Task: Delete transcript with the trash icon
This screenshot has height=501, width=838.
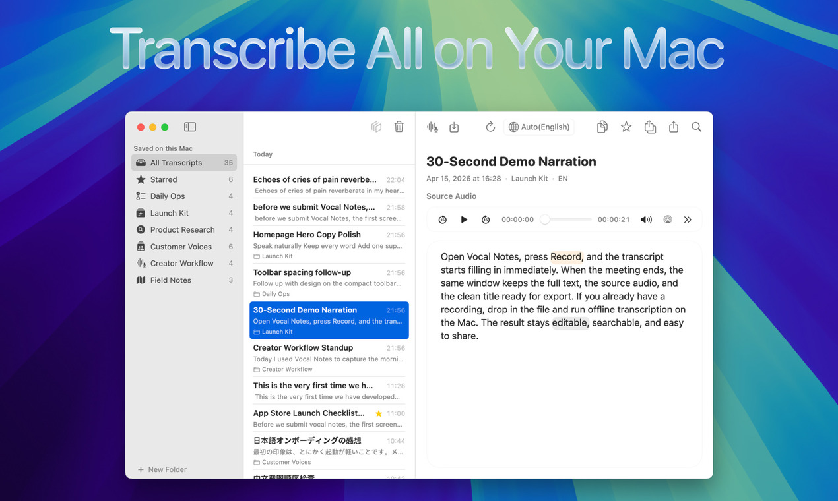Action: click(x=399, y=127)
